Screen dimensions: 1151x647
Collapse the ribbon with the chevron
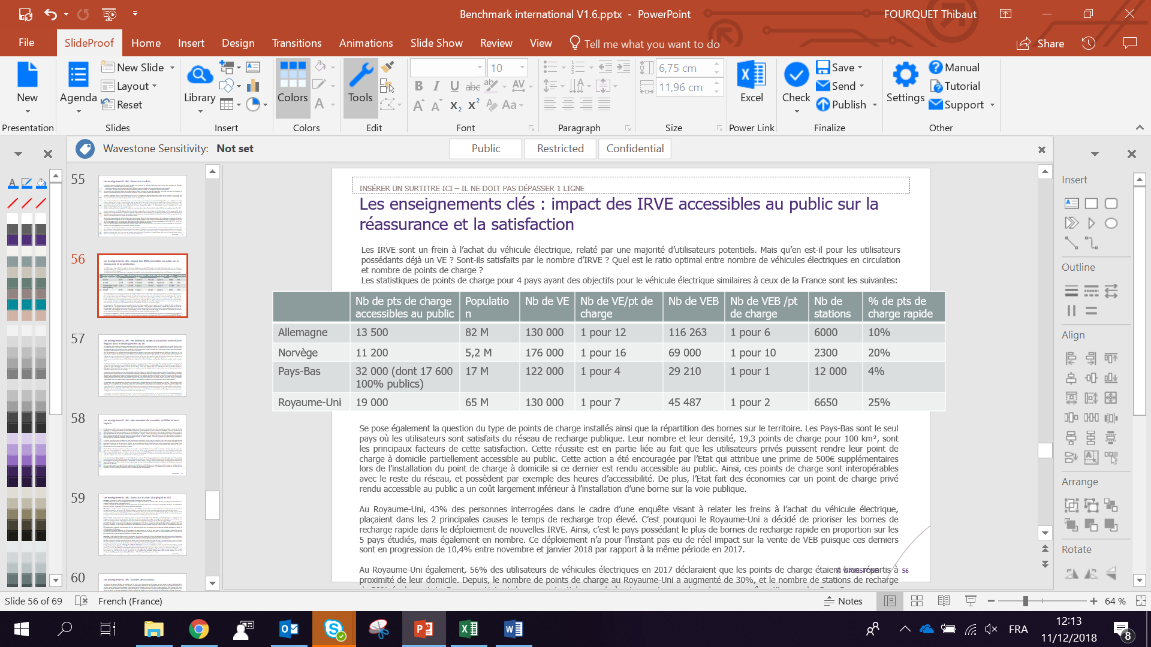pyautogui.click(x=1140, y=128)
